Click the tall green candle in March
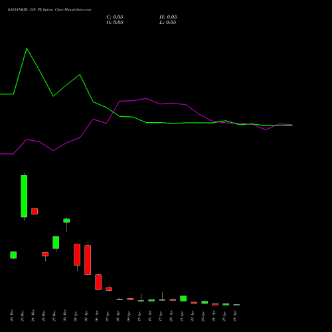This screenshot has width=332, height=332. pos(24,197)
